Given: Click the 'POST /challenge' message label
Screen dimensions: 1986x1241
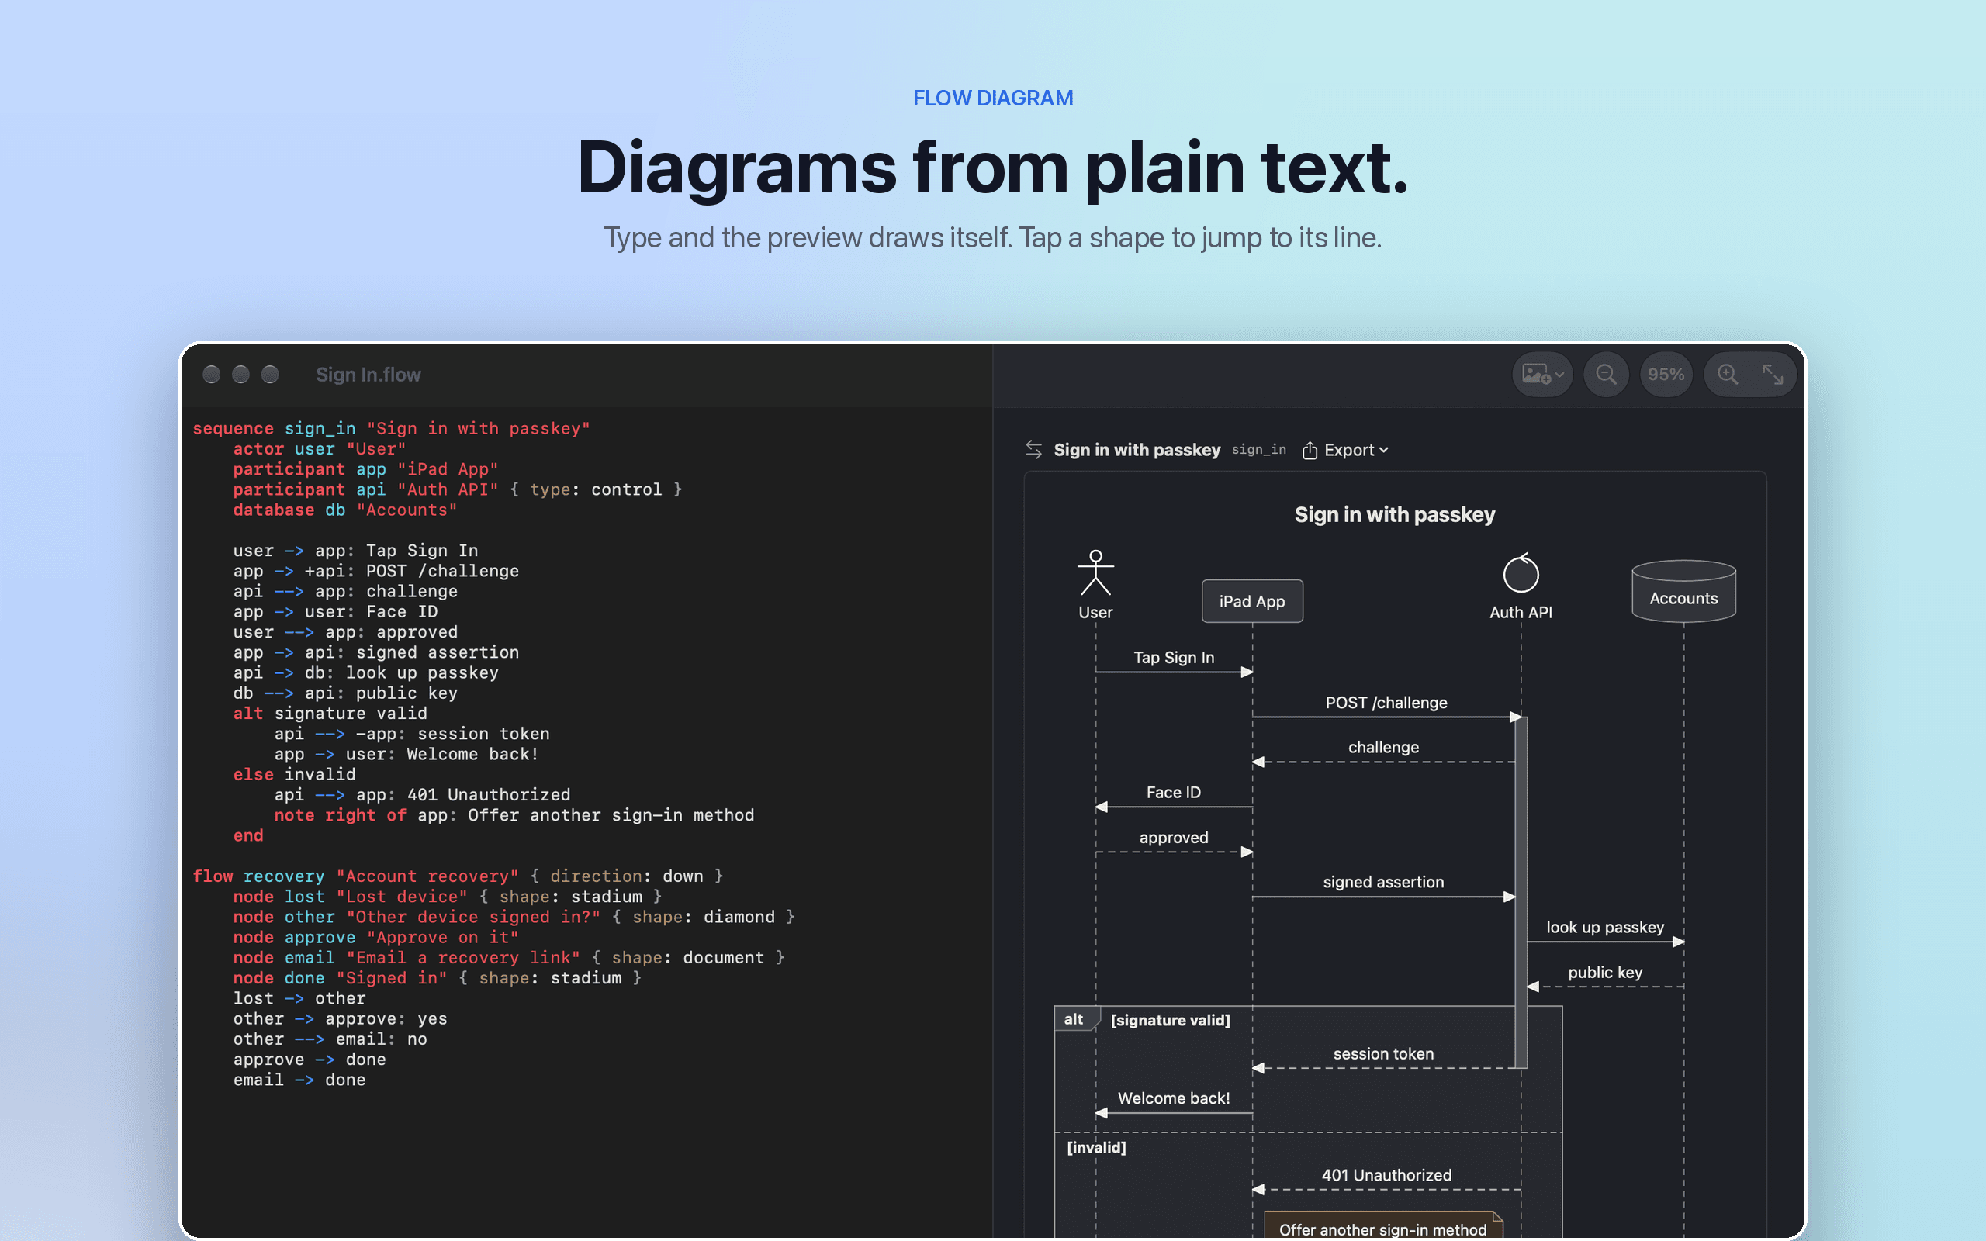Looking at the screenshot, I should coord(1386,703).
